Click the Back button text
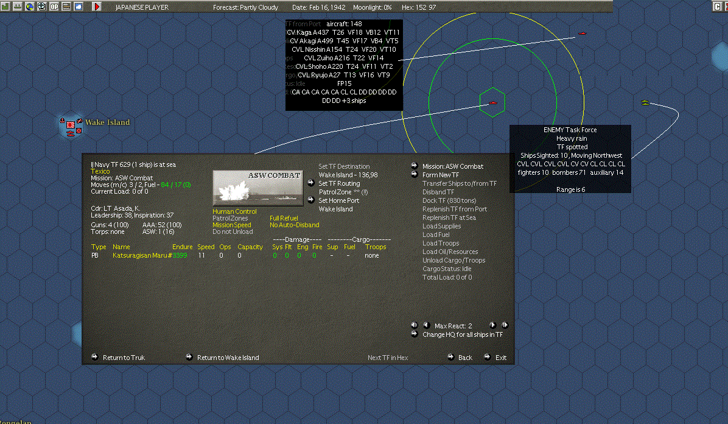 465,358
